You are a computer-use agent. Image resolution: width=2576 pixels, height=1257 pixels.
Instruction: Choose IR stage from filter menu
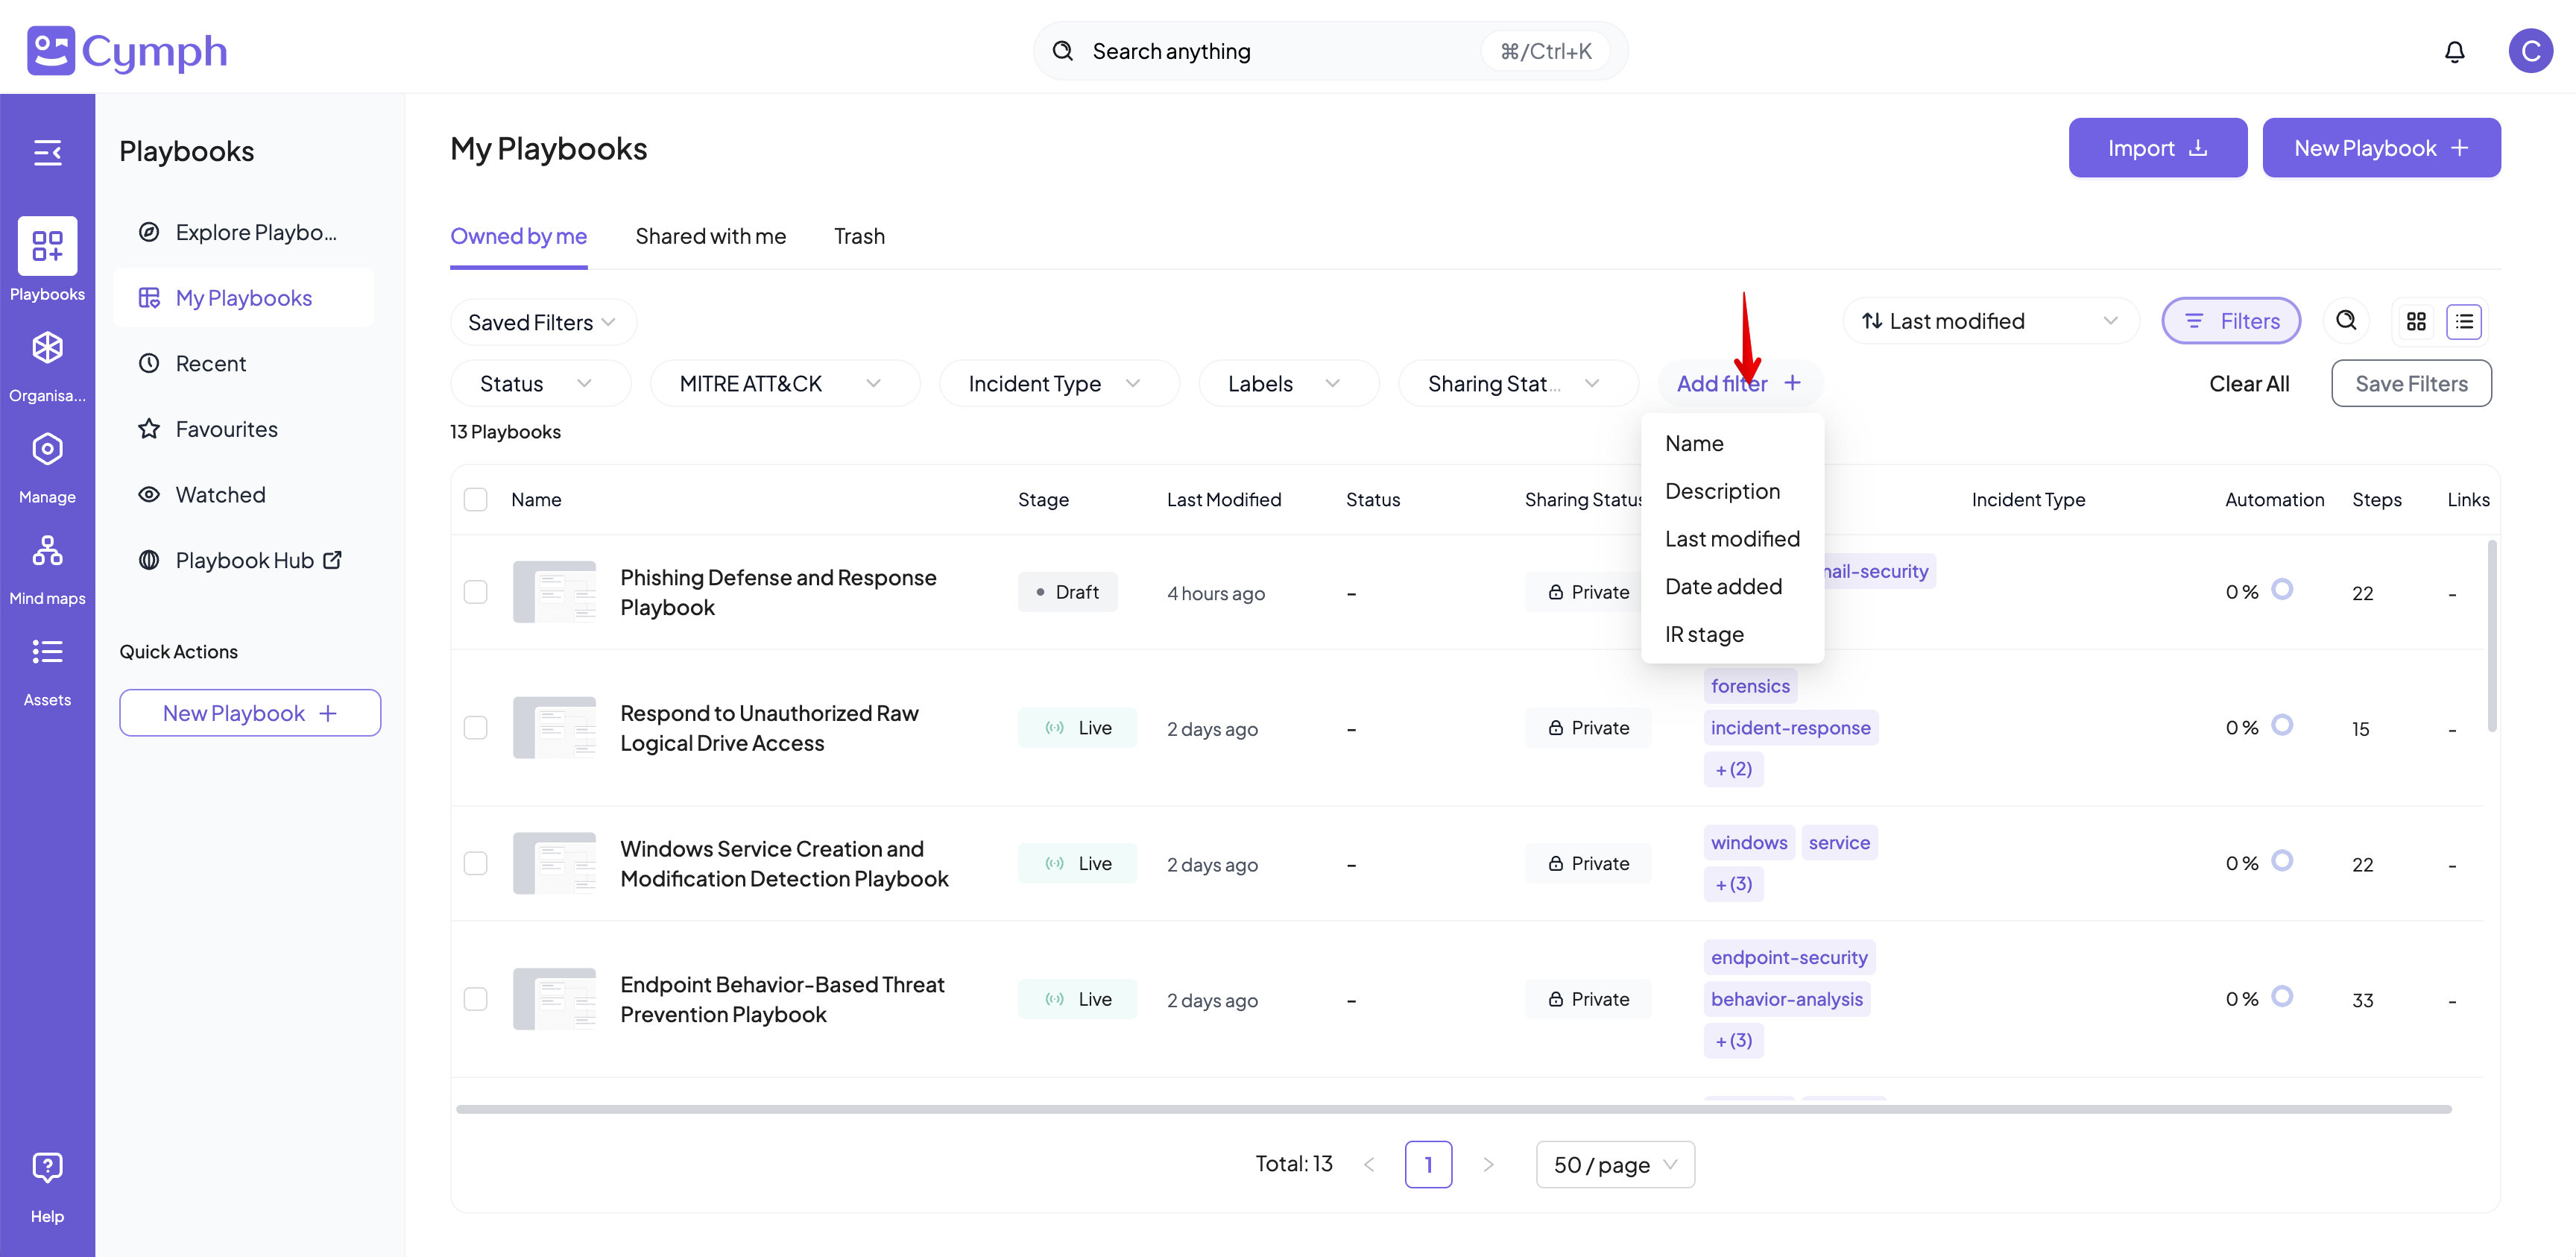tap(1704, 634)
